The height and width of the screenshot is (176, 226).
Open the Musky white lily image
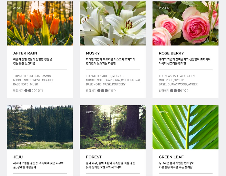113,24
